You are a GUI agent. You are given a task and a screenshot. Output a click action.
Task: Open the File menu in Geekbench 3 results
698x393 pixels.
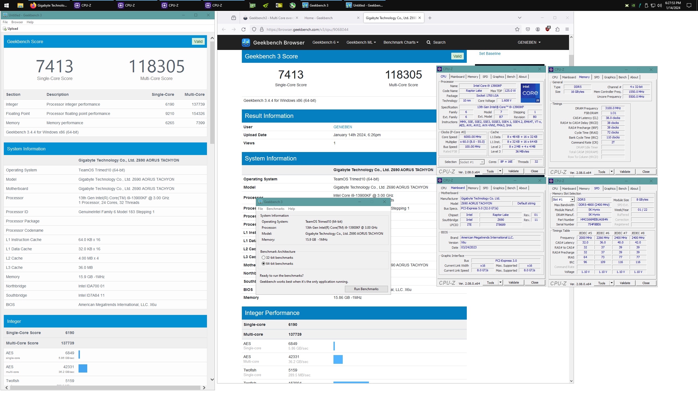click(5, 22)
